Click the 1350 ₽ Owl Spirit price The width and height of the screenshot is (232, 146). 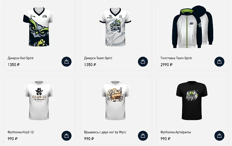(x=14, y=65)
